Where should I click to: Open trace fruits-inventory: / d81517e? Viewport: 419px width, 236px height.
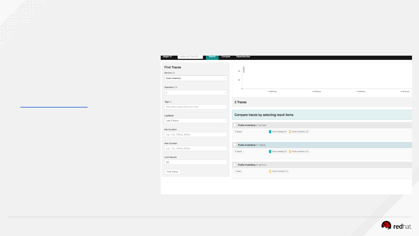click(x=322, y=165)
